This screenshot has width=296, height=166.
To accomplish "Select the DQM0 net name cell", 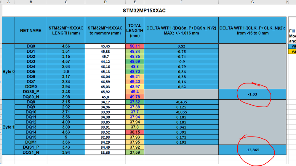I will (x=31, y=87).
